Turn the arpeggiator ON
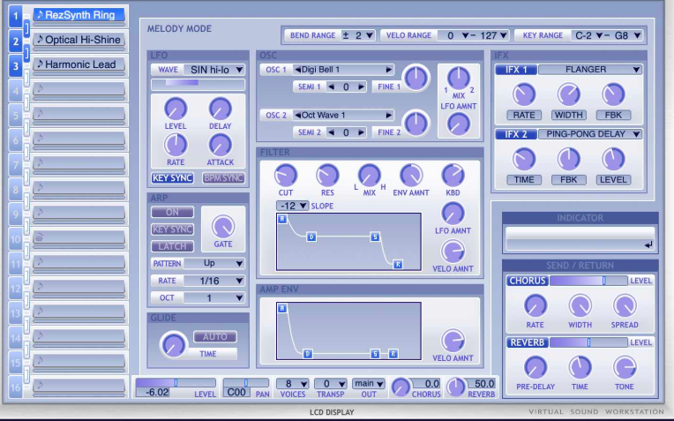674x421 pixels. tap(172, 212)
